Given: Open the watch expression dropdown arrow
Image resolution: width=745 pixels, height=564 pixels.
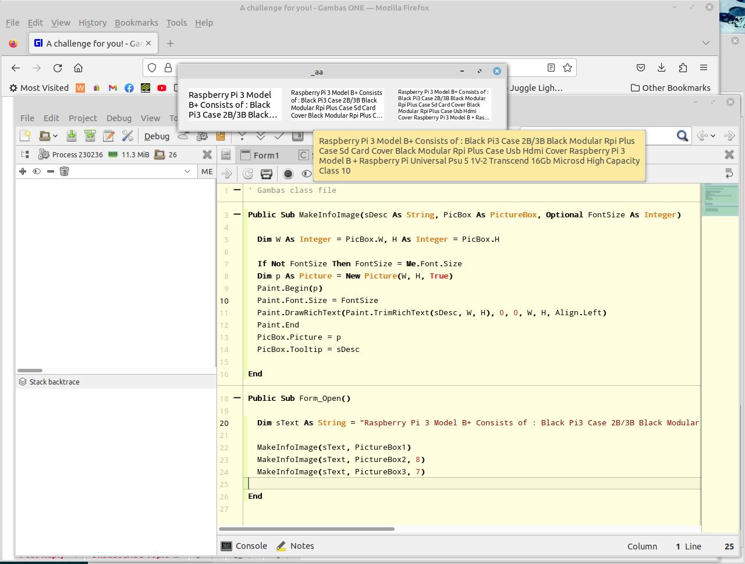Looking at the screenshot, I should [187, 171].
